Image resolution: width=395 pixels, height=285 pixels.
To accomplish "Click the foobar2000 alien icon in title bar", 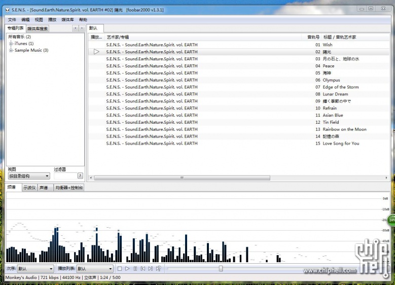I will 7,10.
